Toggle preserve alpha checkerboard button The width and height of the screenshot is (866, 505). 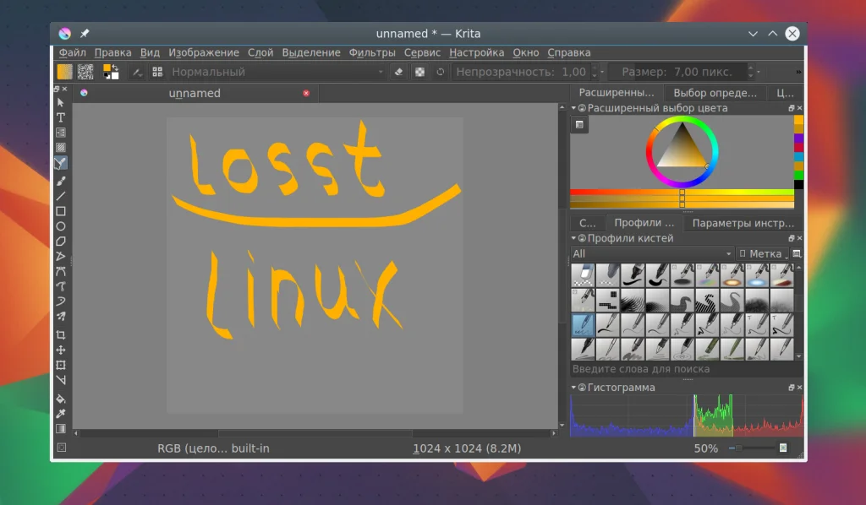tap(419, 72)
